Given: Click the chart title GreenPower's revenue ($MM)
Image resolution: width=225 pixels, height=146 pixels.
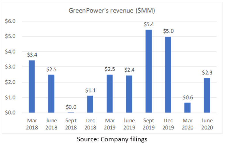Looking at the screenshot, I should click(x=112, y=11).
